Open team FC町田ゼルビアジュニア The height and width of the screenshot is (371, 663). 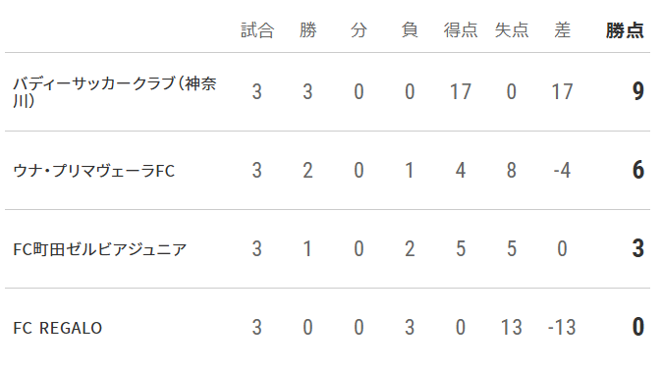click(100, 249)
